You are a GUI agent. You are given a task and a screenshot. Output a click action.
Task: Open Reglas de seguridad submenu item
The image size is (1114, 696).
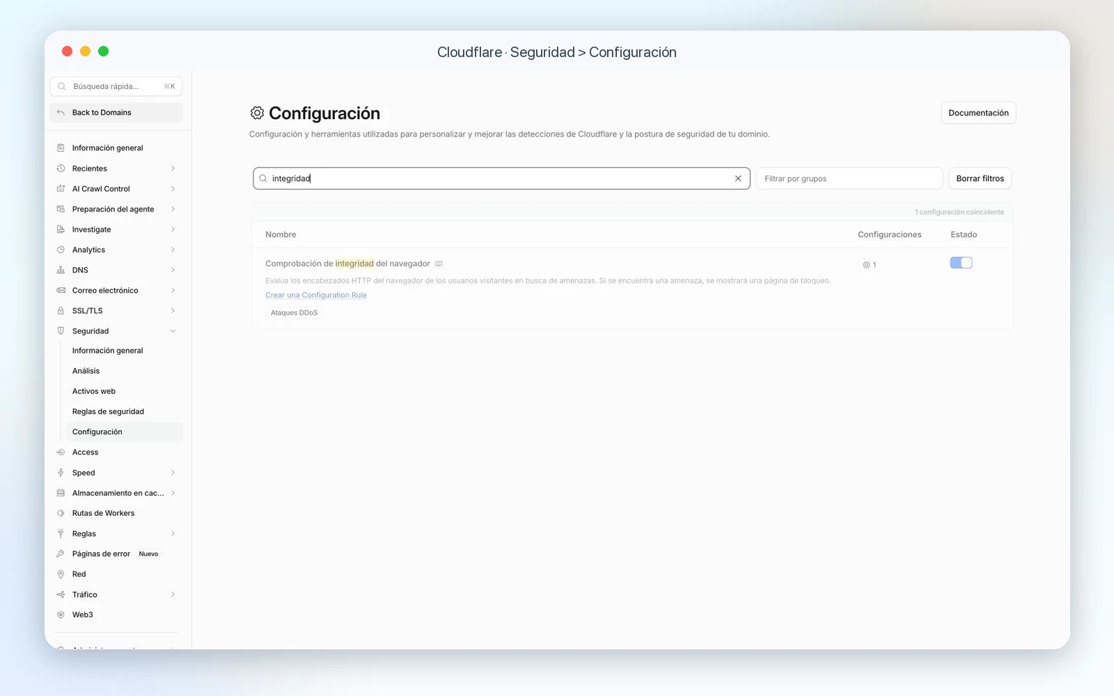[108, 411]
